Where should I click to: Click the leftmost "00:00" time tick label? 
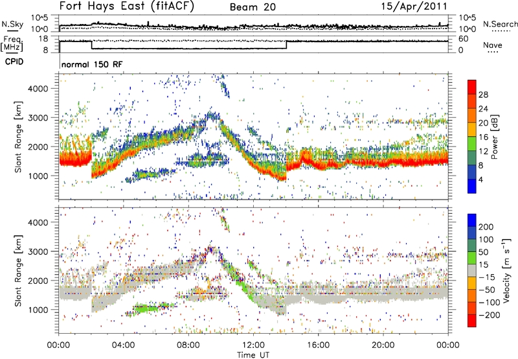click(58, 345)
